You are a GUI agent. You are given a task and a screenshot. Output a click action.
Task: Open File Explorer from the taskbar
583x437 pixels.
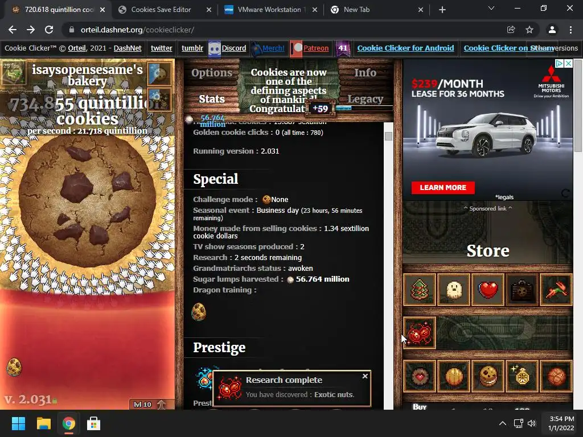click(43, 423)
